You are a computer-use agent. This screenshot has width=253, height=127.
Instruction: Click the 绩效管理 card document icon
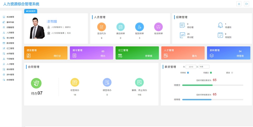click(x=29, y=56)
